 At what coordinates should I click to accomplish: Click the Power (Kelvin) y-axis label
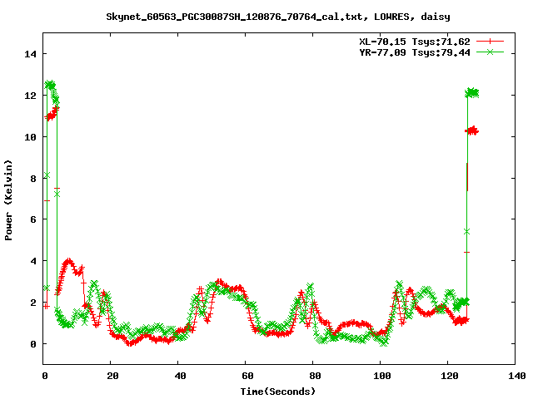click(8, 200)
